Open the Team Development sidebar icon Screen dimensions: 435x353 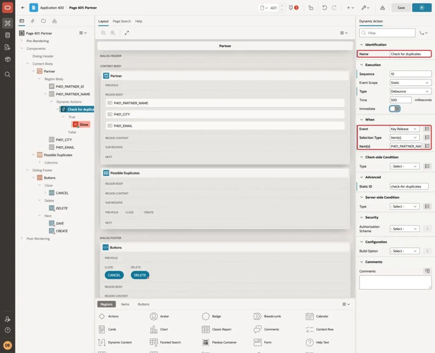click(8, 48)
